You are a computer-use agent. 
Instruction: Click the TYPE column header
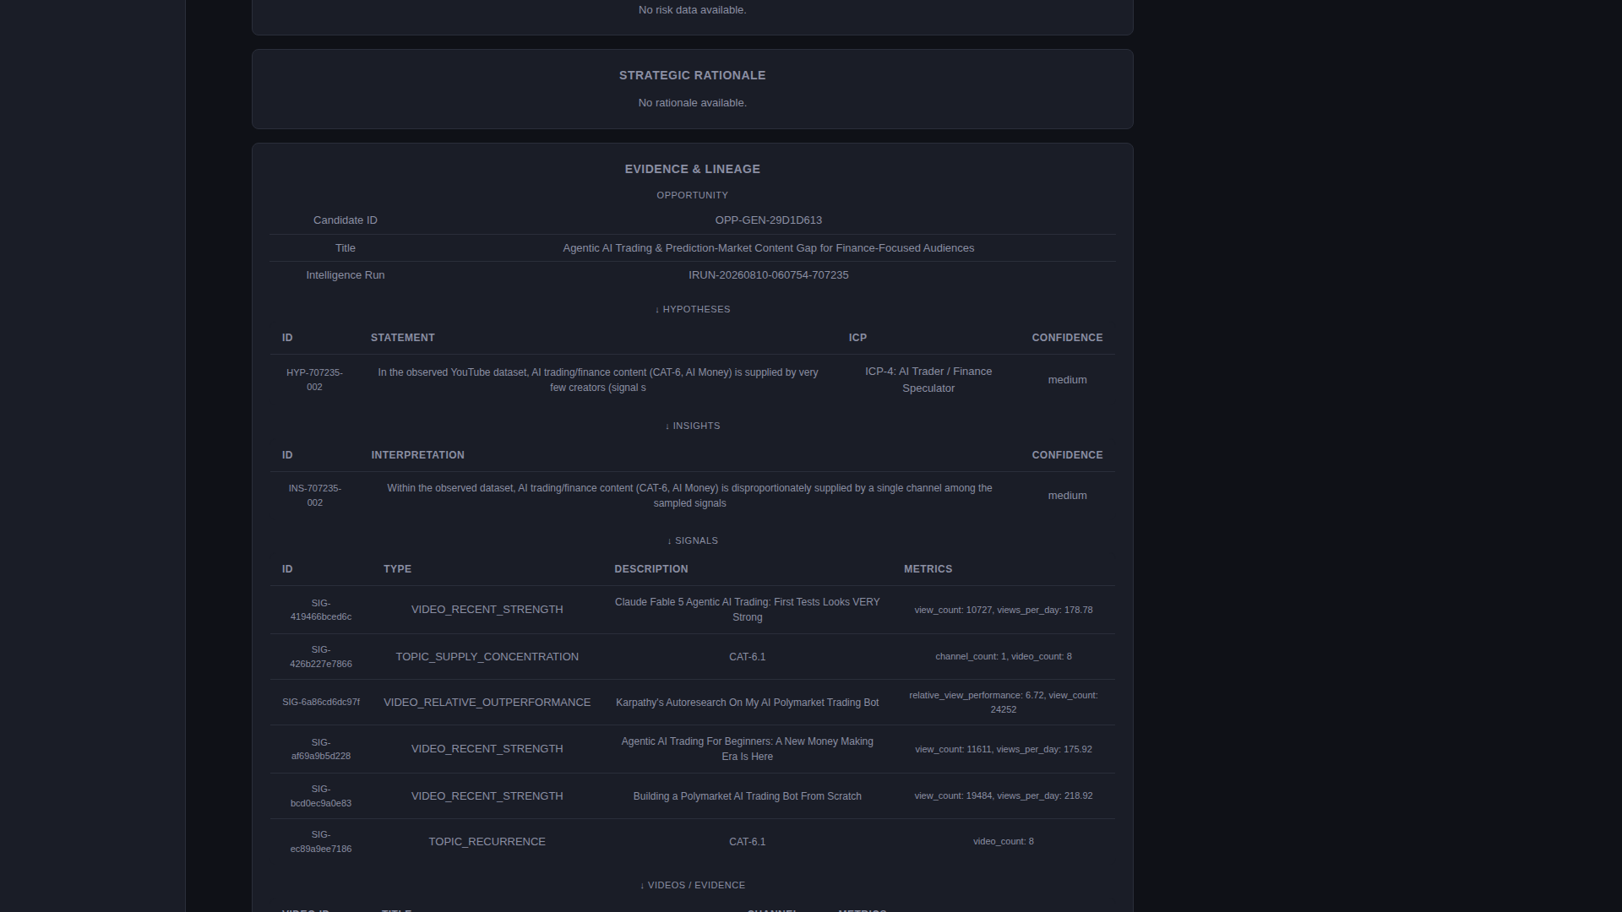click(397, 569)
